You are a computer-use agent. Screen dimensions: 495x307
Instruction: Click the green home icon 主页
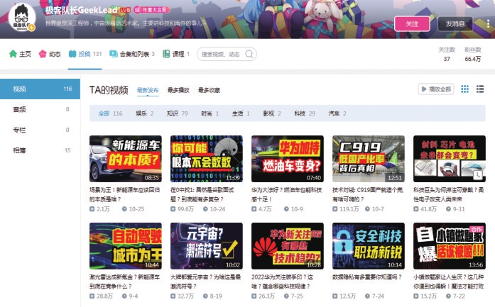coord(13,54)
